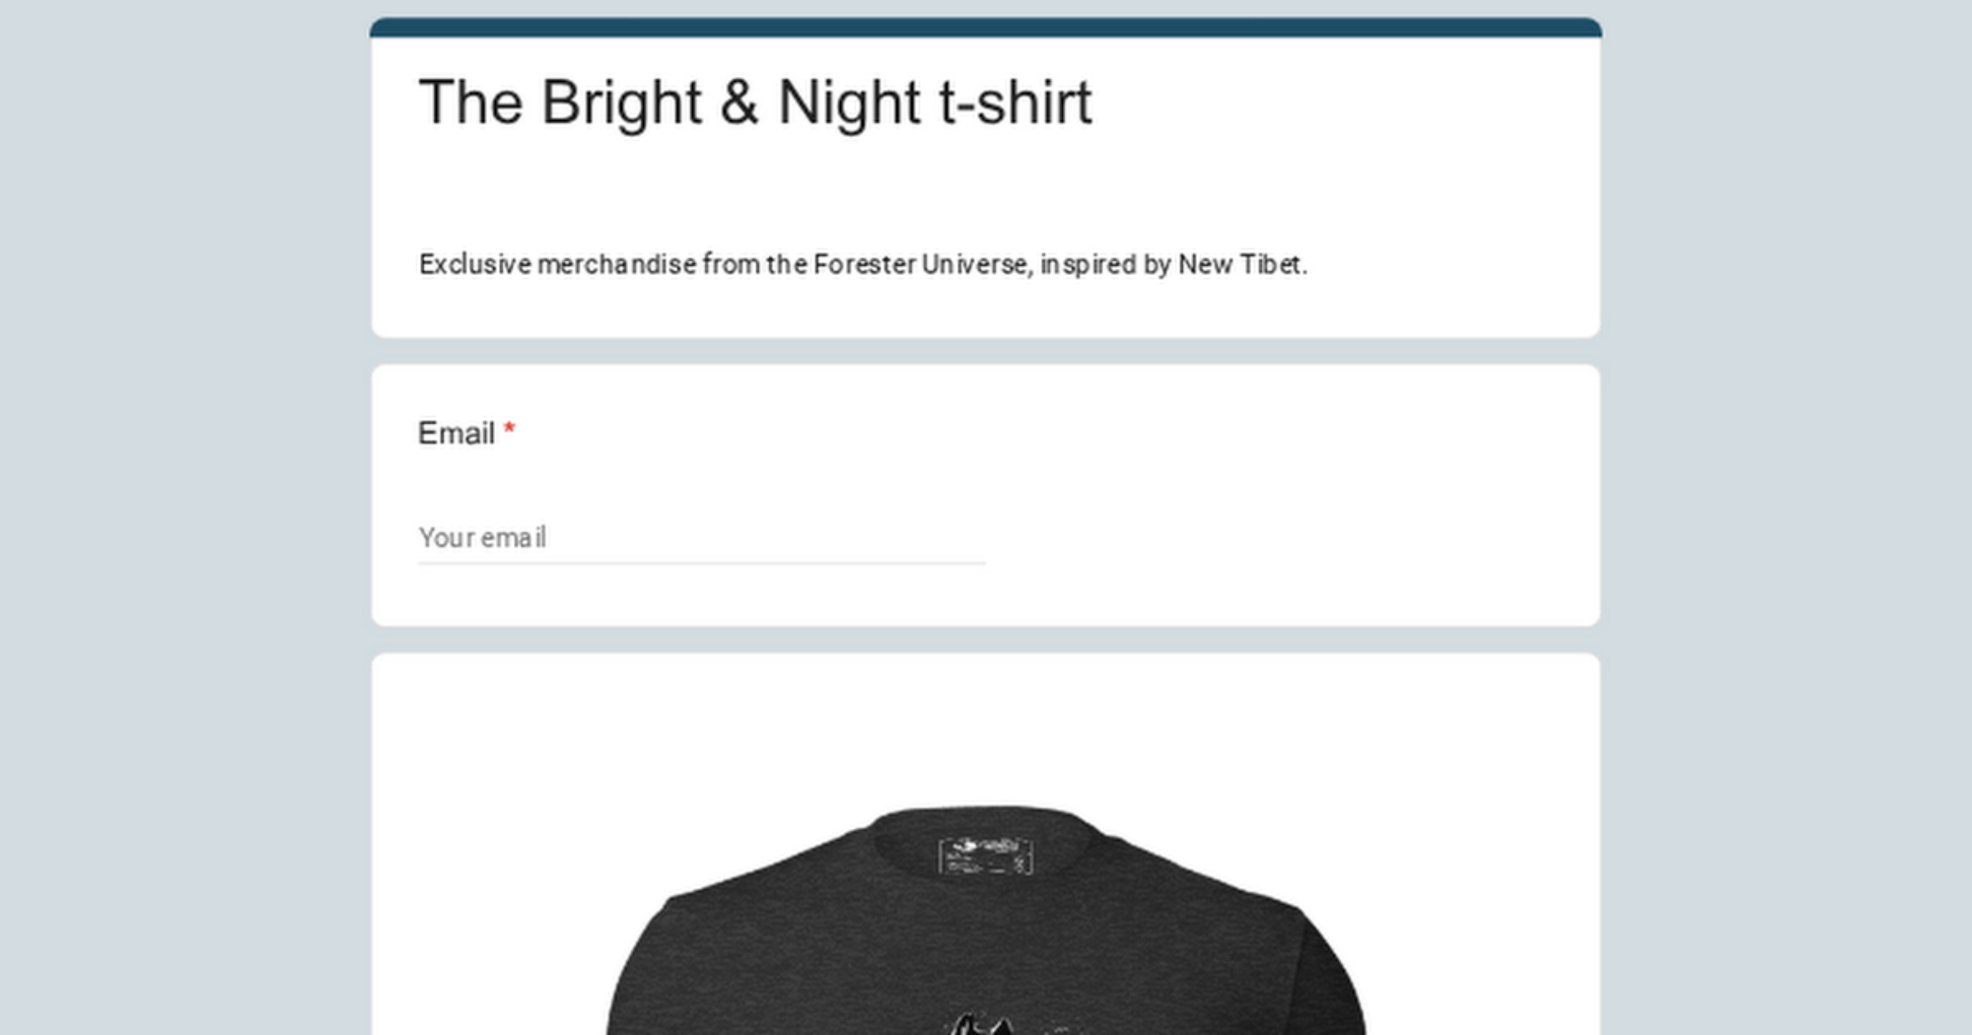This screenshot has height=1035, width=1972.
Task: Click the word "t-shirt" in the form title
Action: pos(1016,103)
